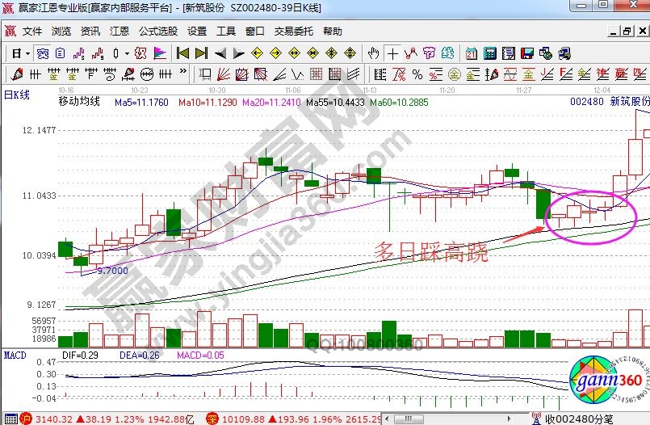650x425 pixels.
Task: Click the pink flag icon
Action: (159, 53)
